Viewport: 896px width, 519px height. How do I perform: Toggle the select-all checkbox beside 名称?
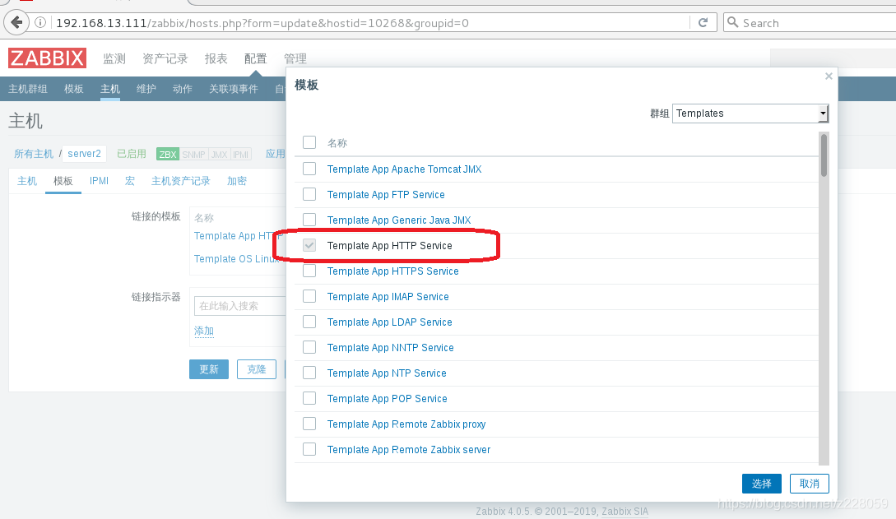[x=309, y=142]
